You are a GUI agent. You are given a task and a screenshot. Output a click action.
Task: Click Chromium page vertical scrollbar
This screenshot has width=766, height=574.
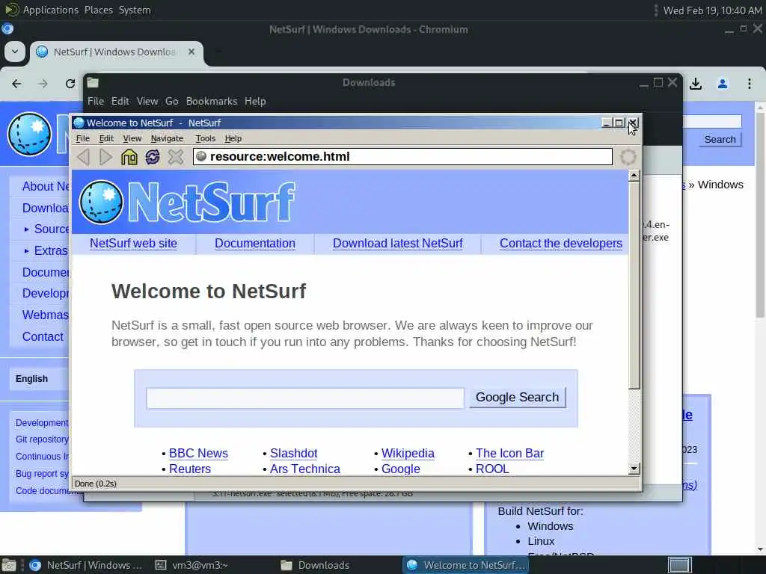pos(760,215)
